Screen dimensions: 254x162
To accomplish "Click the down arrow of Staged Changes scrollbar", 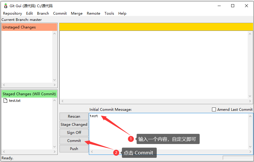I will click(x=55, y=147).
